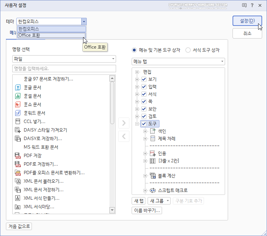Select 메뉴 및 기본 도구 상자 radio button
Viewport: 267px width, 236px height.
134,50
